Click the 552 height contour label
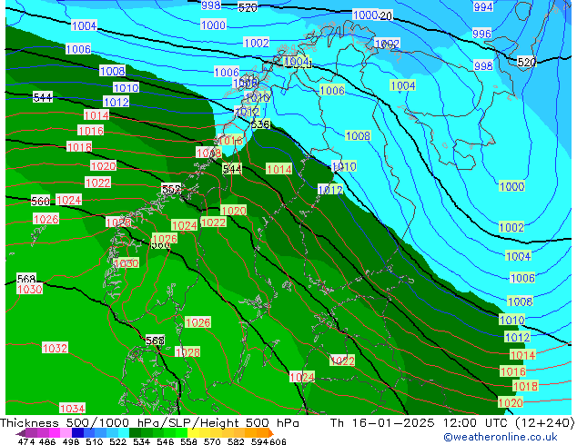The height and width of the screenshot is (445, 577). click(171, 189)
